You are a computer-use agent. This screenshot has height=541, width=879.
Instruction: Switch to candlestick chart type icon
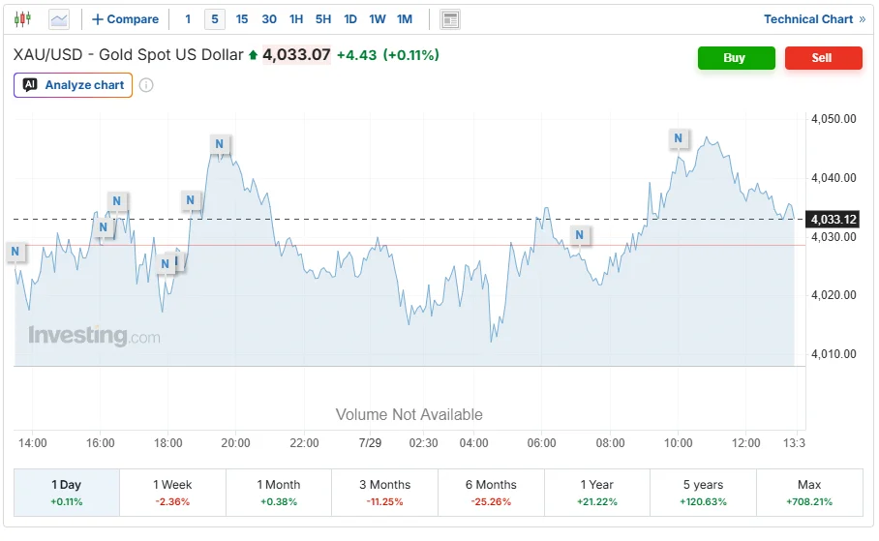coord(22,19)
